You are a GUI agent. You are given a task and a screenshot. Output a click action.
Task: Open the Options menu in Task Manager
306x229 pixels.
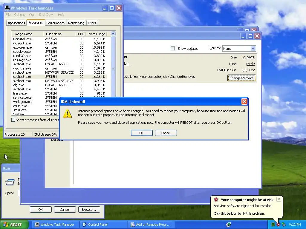tap(19, 15)
